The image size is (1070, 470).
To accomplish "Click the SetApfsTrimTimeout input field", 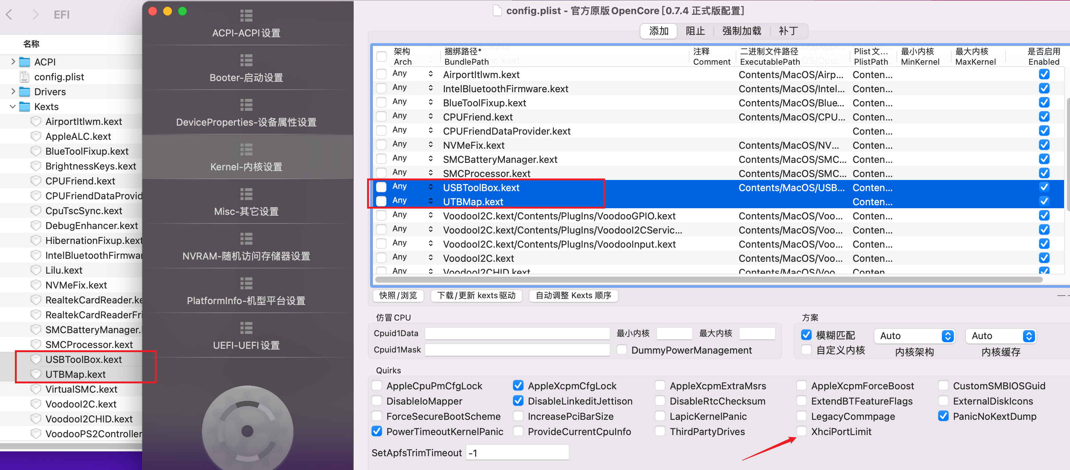I will pos(518,453).
